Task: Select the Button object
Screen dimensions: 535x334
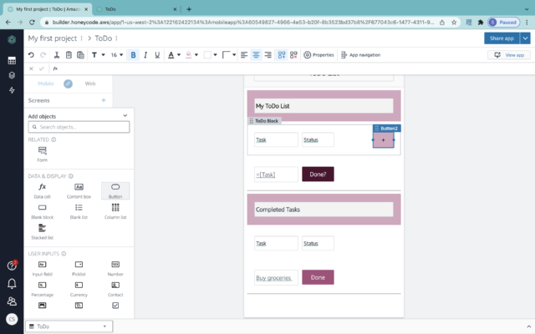Action: coord(115,191)
